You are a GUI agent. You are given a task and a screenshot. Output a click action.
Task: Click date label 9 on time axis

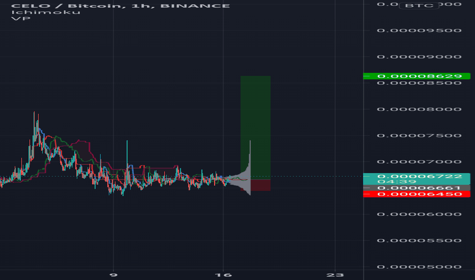[113, 275]
